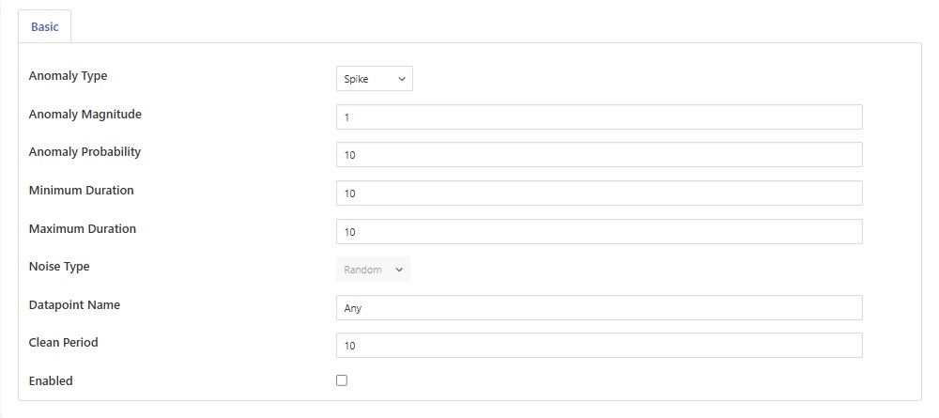Click the Clean Period label text
The height and width of the screenshot is (418, 939).
click(63, 343)
